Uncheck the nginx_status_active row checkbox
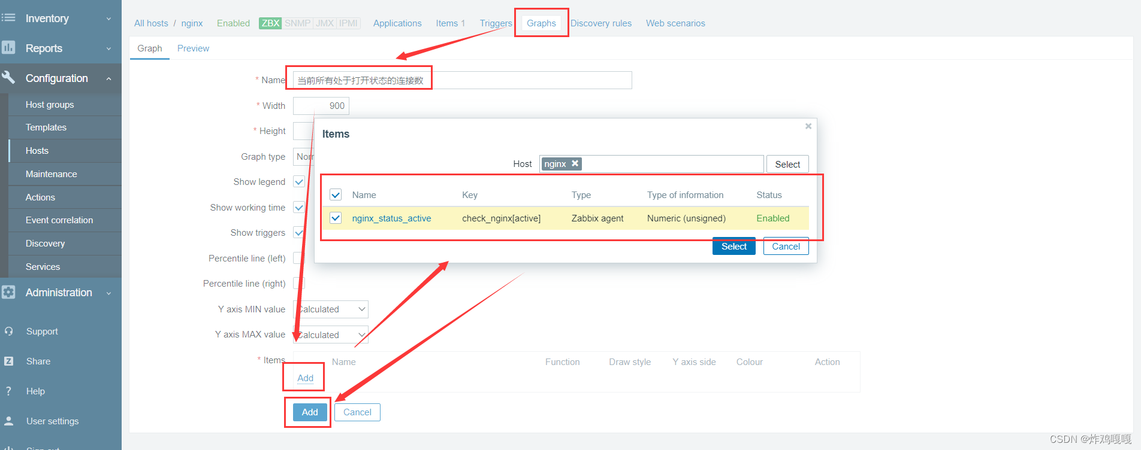 [x=336, y=218]
